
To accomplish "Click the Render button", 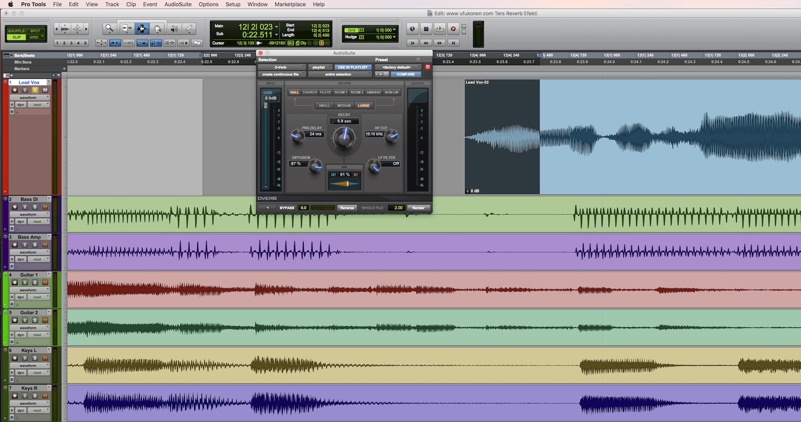I will click(418, 208).
